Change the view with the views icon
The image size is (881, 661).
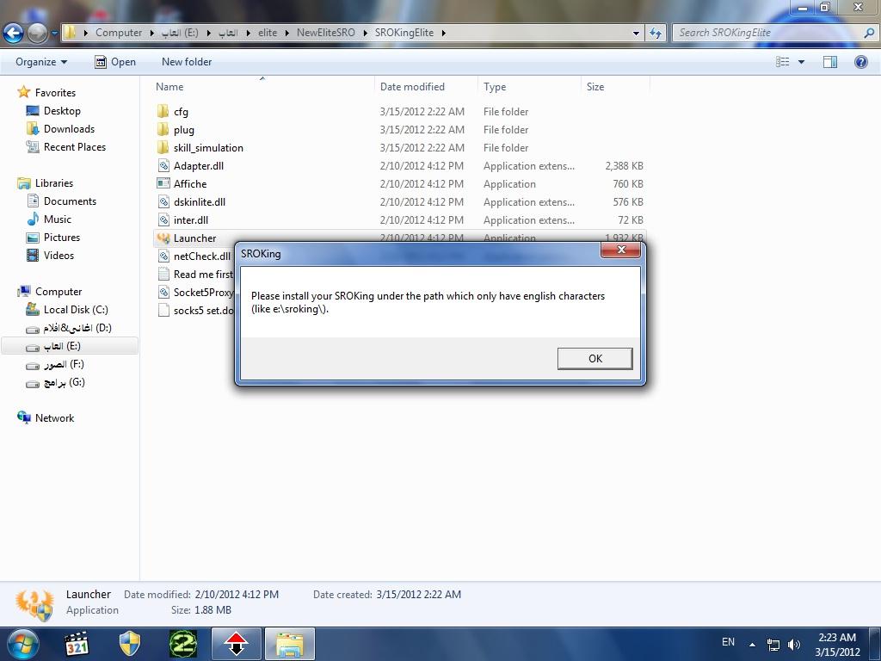coord(782,62)
